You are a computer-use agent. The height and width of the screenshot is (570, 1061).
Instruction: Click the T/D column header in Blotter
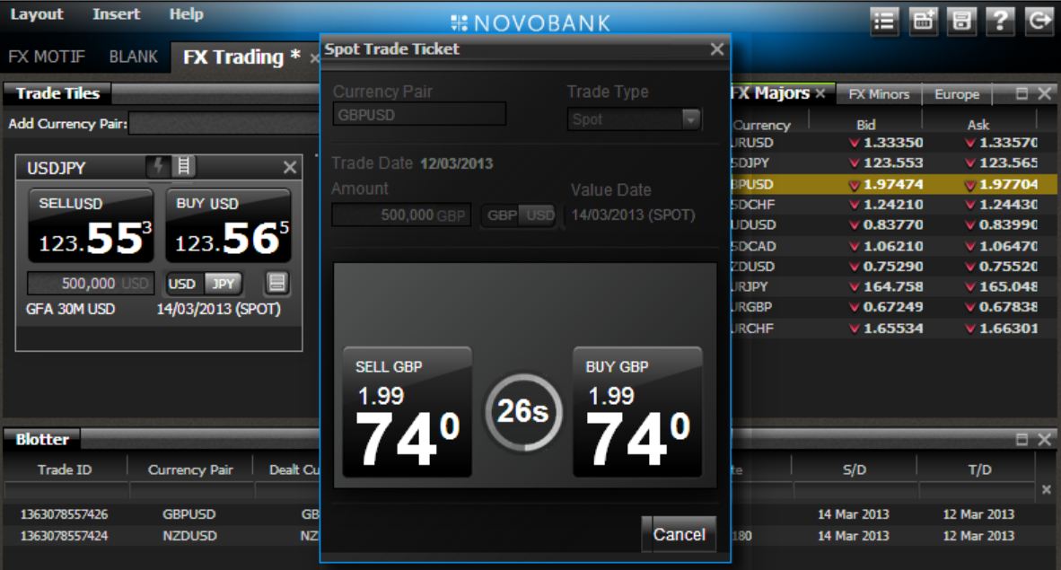coord(979,469)
